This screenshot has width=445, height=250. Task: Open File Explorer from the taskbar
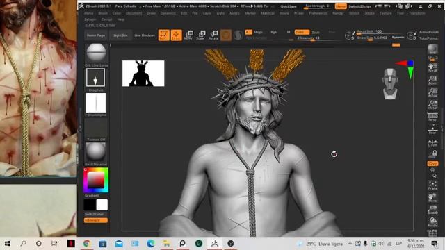click(x=167, y=244)
